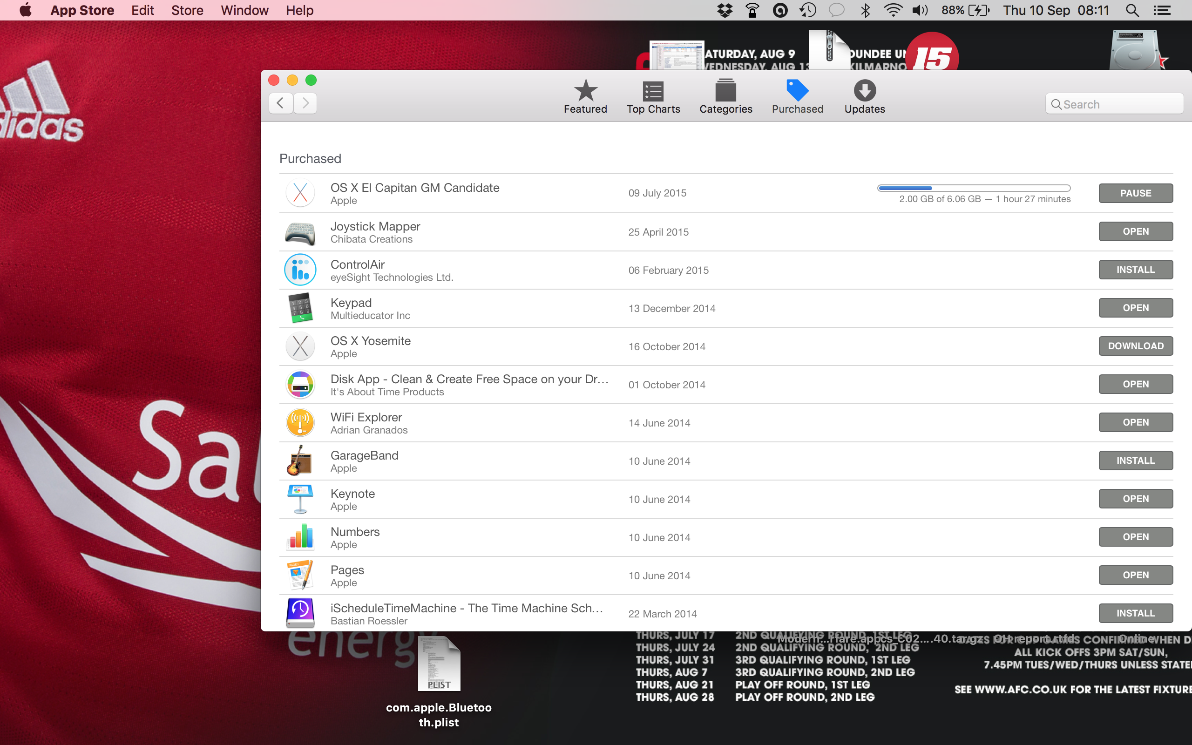The height and width of the screenshot is (745, 1192).
Task: Open Spotlight search magnifier
Action: pos(1132,10)
